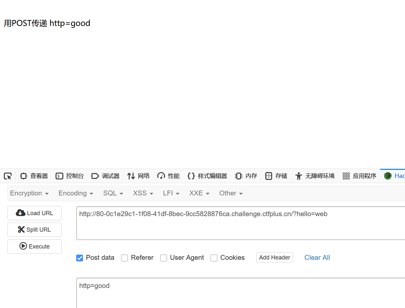Expand the Encoding dropdown menu

(76, 193)
